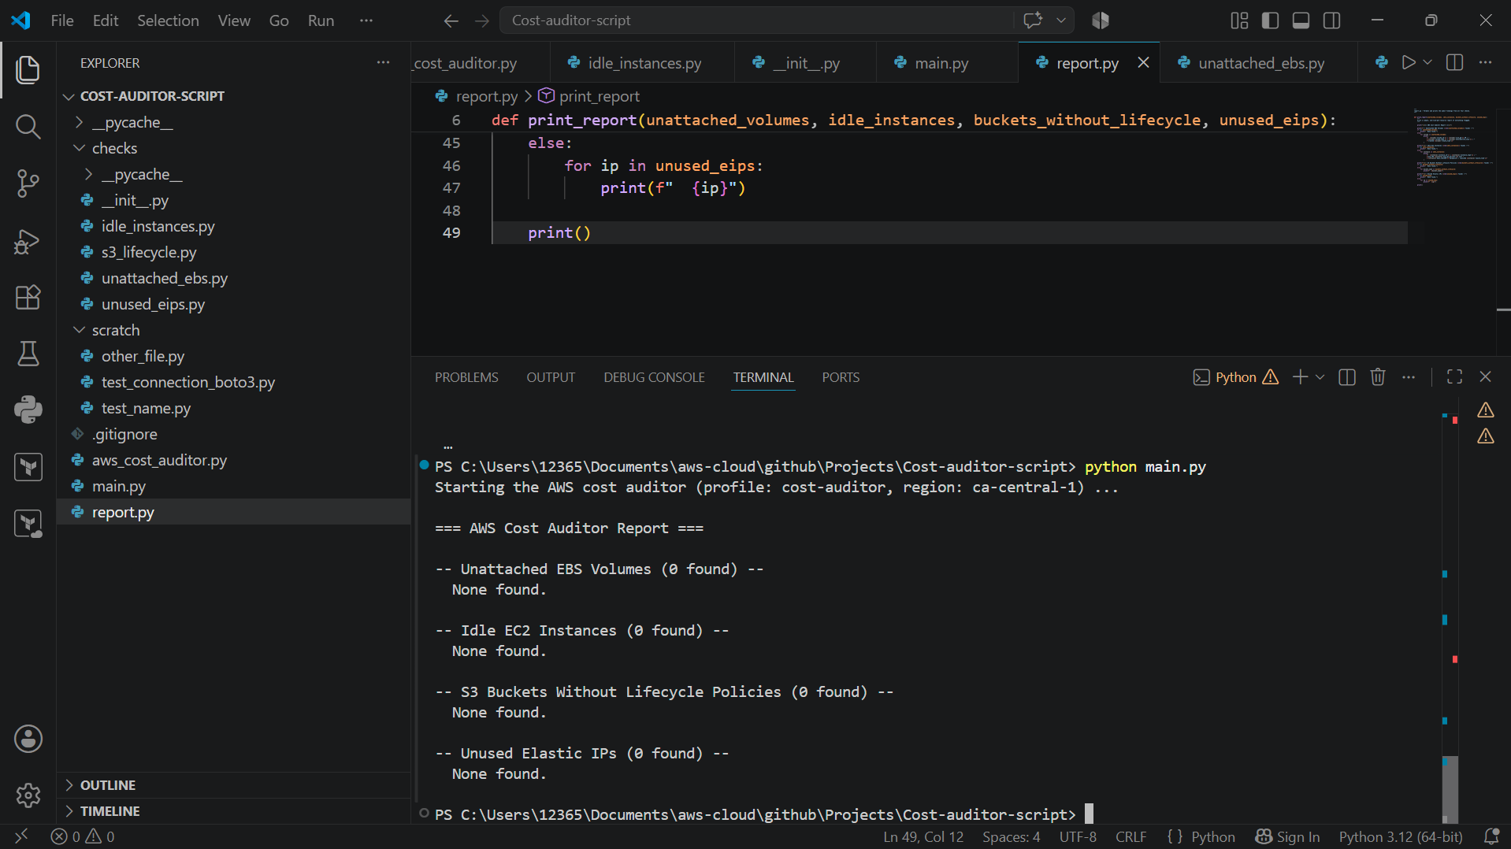Image resolution: width=1511 pixels, height=849 pixels.
Task: Open the Testing flask icon
Action: point(28,354)
